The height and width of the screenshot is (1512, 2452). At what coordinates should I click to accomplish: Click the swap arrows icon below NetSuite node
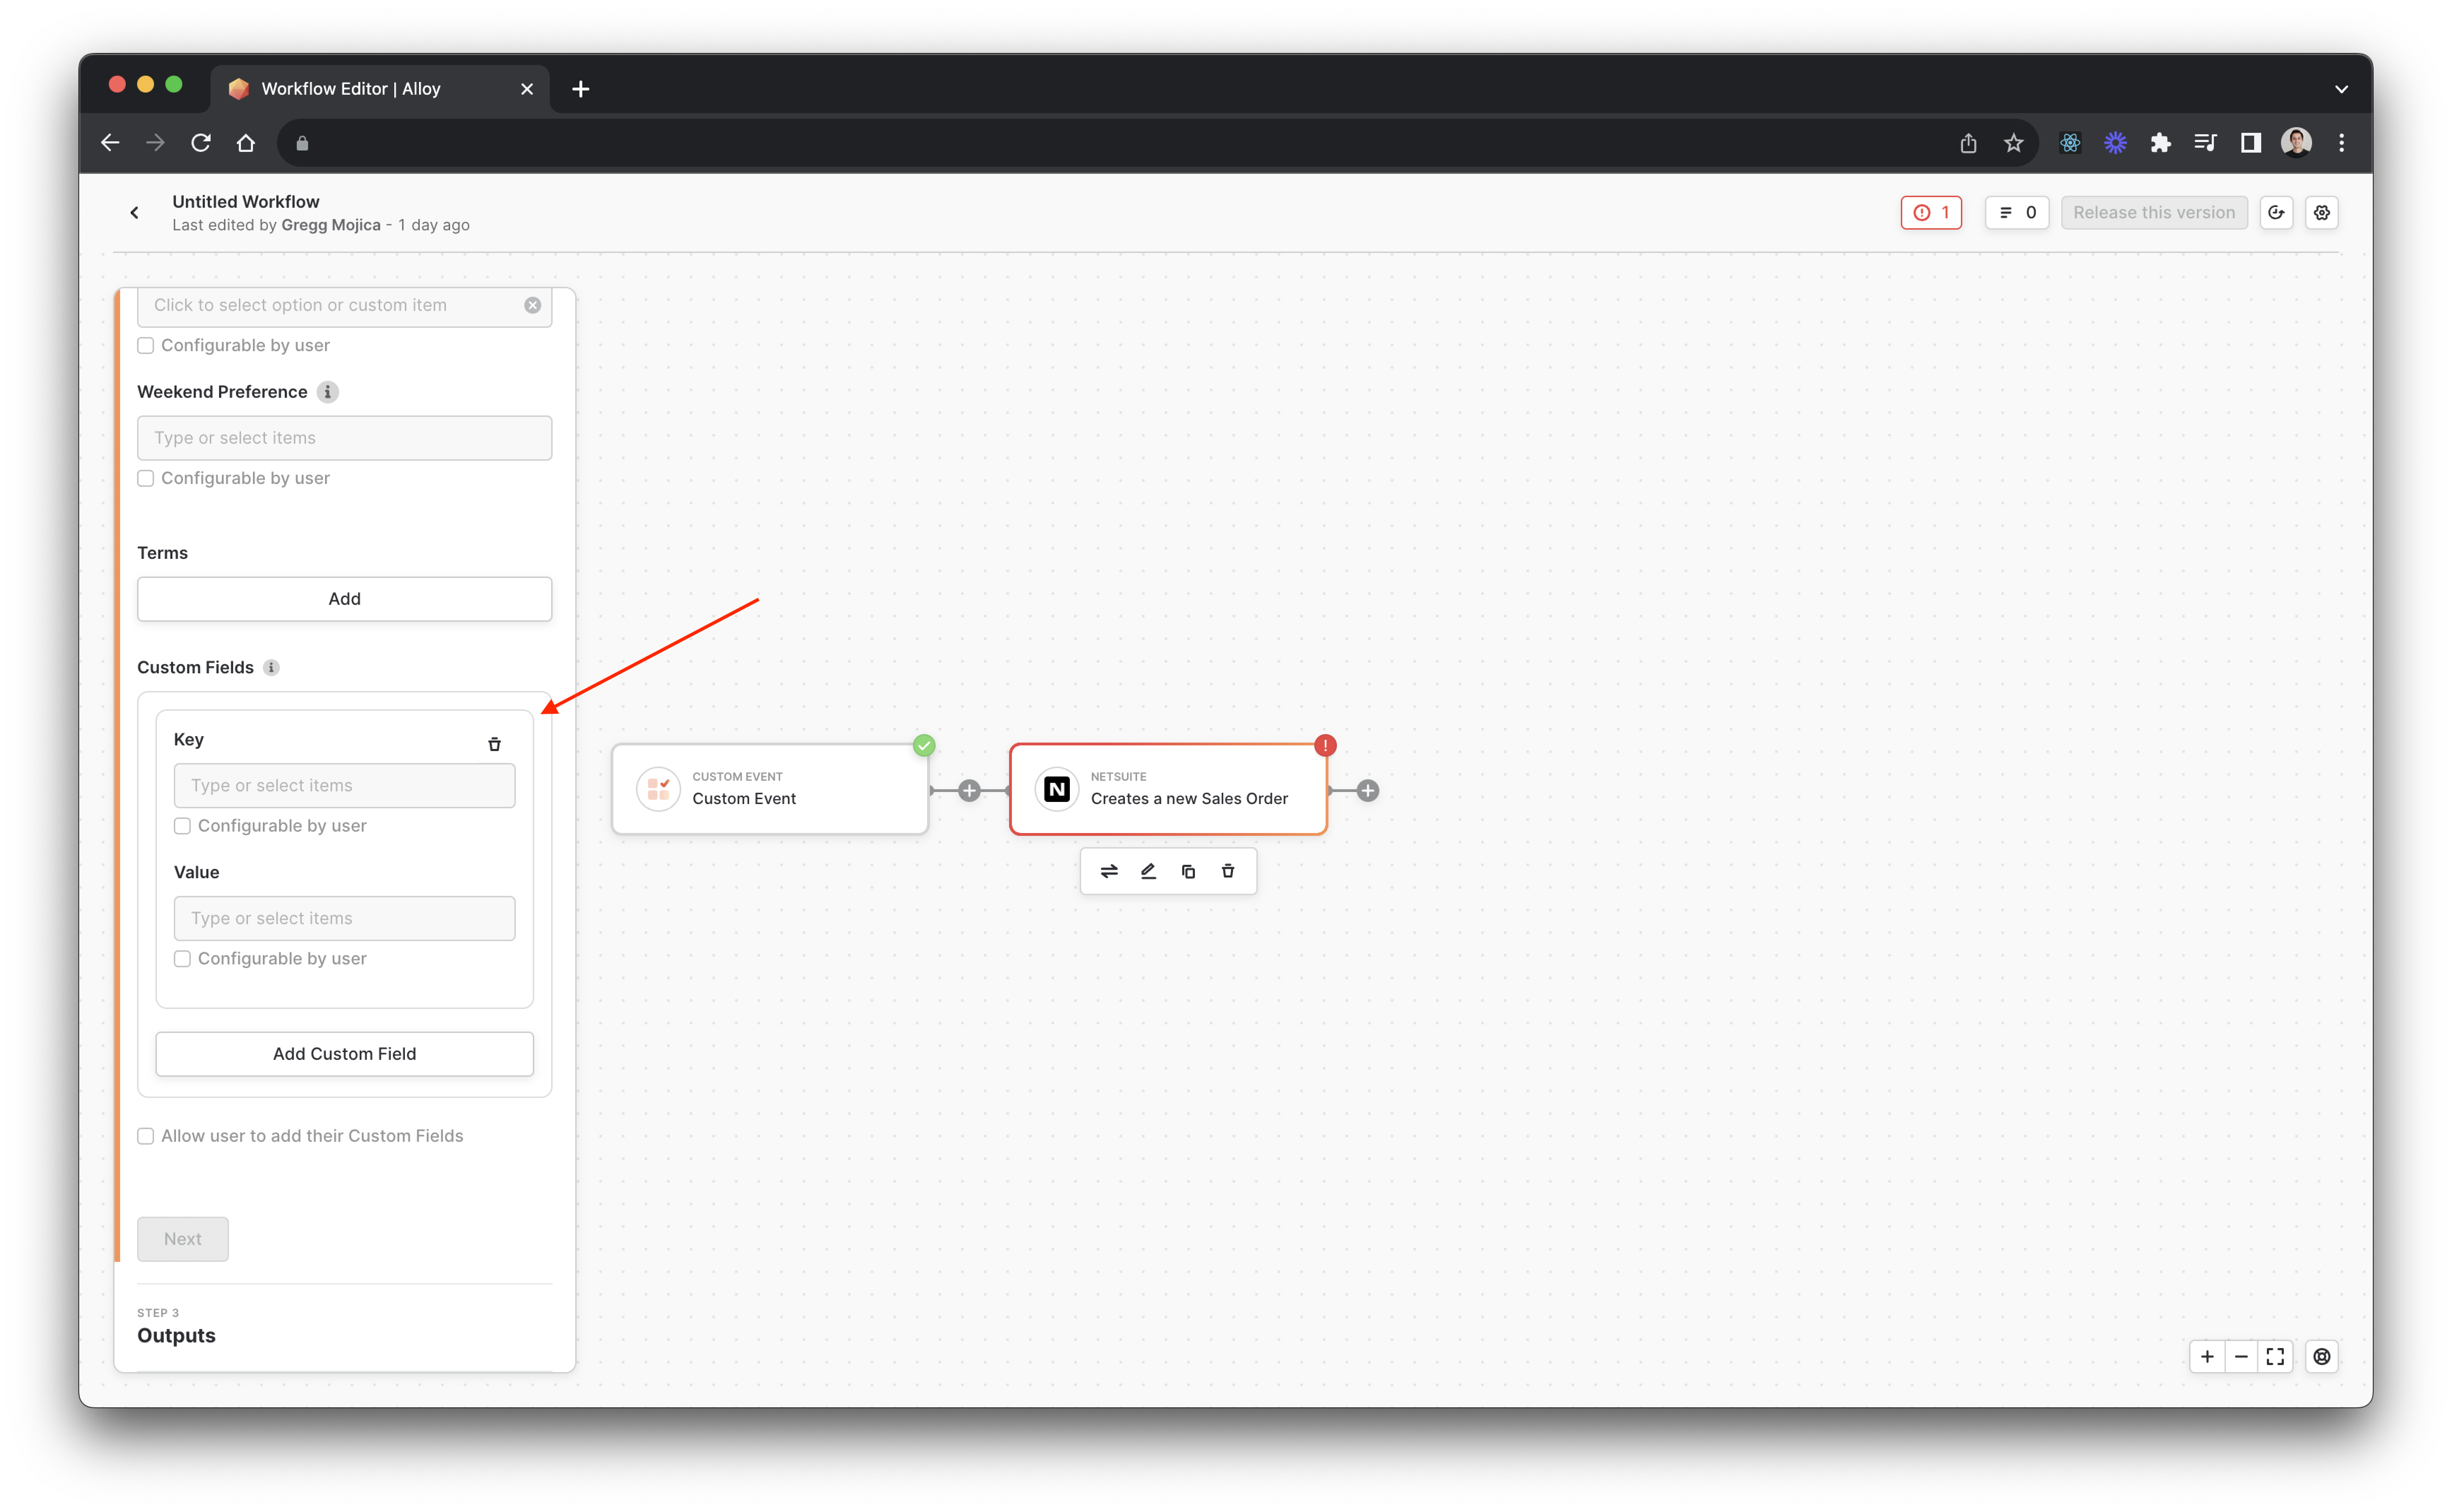click(x=1109, y=871)
